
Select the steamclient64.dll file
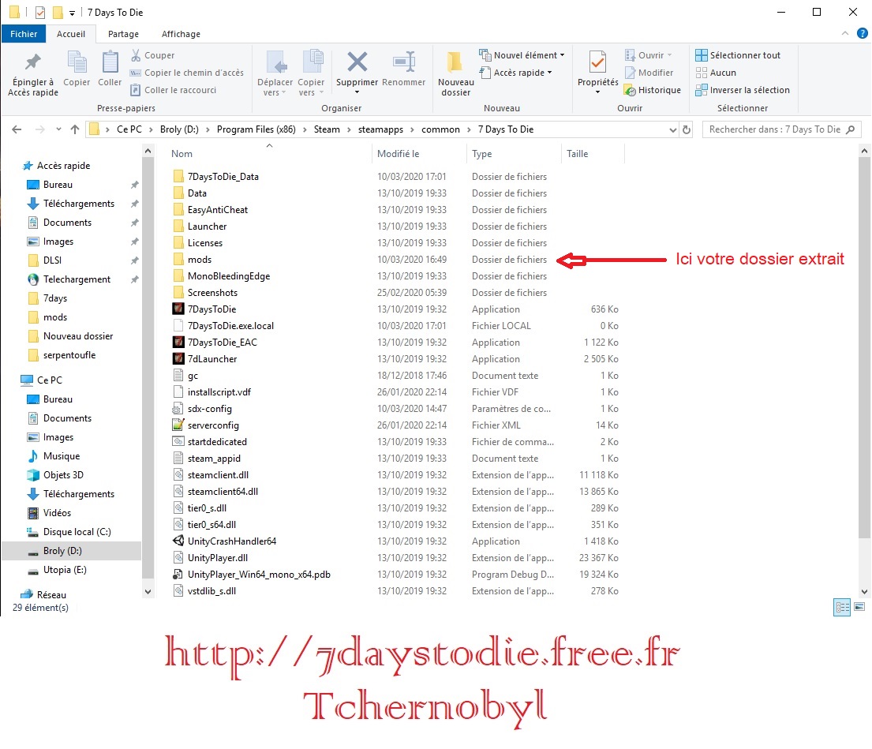[x=223, y=492]
